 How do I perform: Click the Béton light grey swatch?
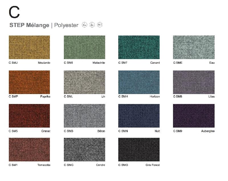coord(84,116)
